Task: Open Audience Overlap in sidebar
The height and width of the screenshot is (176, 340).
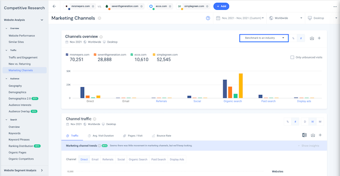Action: (x=19, y=112)
